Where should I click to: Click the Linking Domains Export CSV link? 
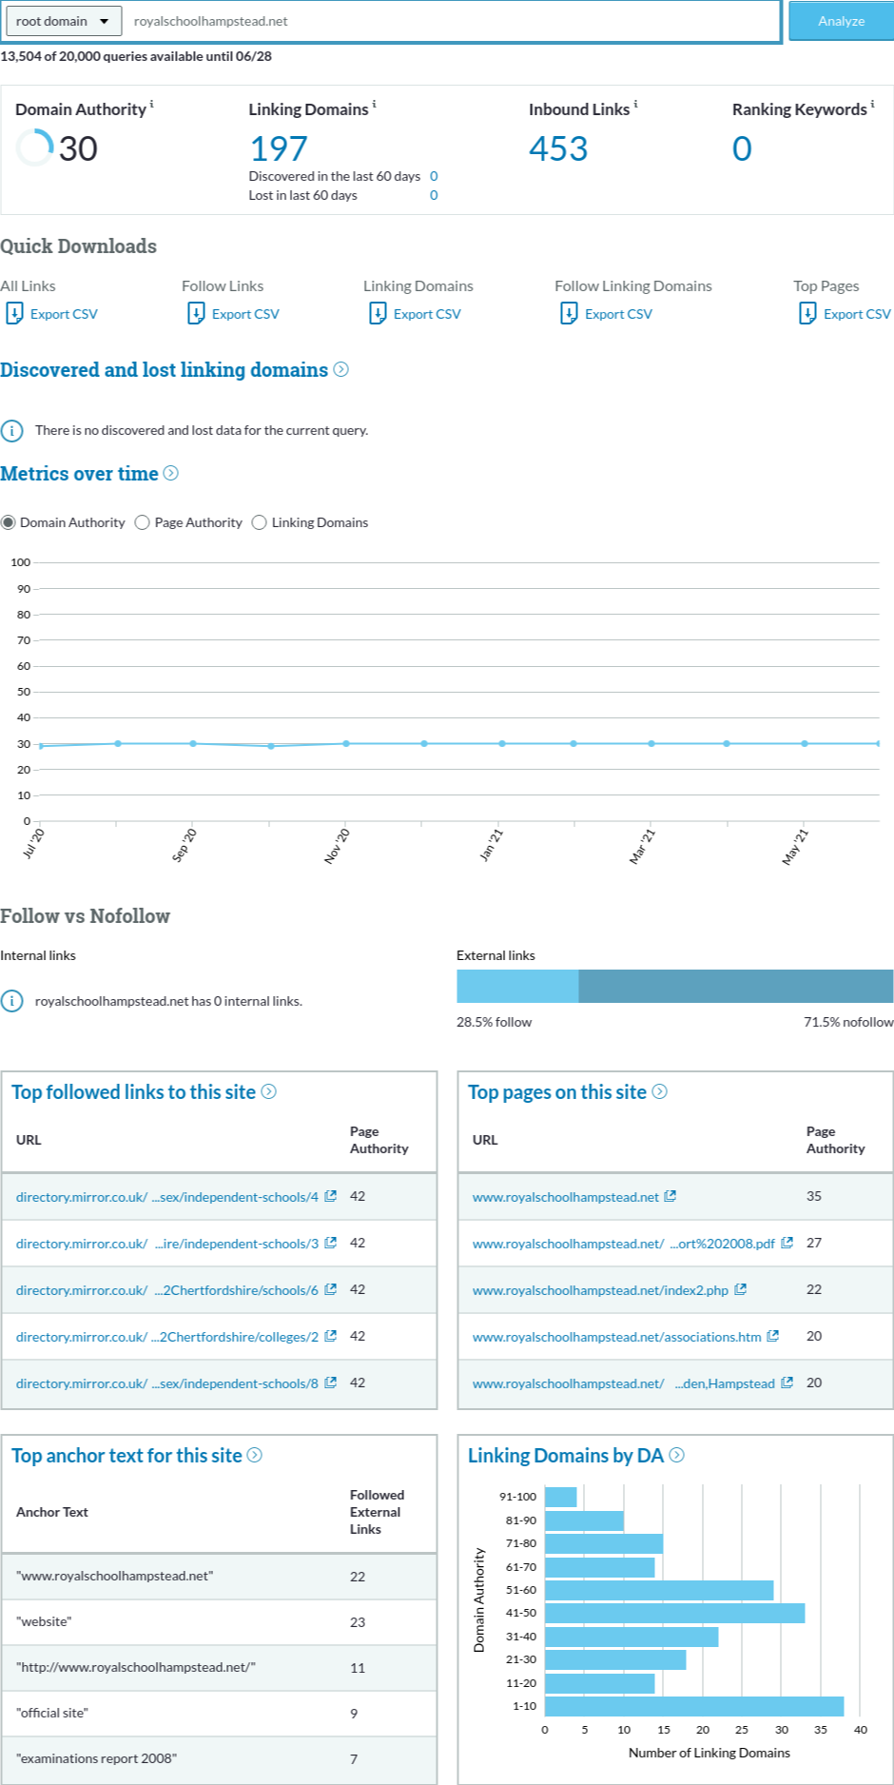pyautogui.click(x=427, y=314)
